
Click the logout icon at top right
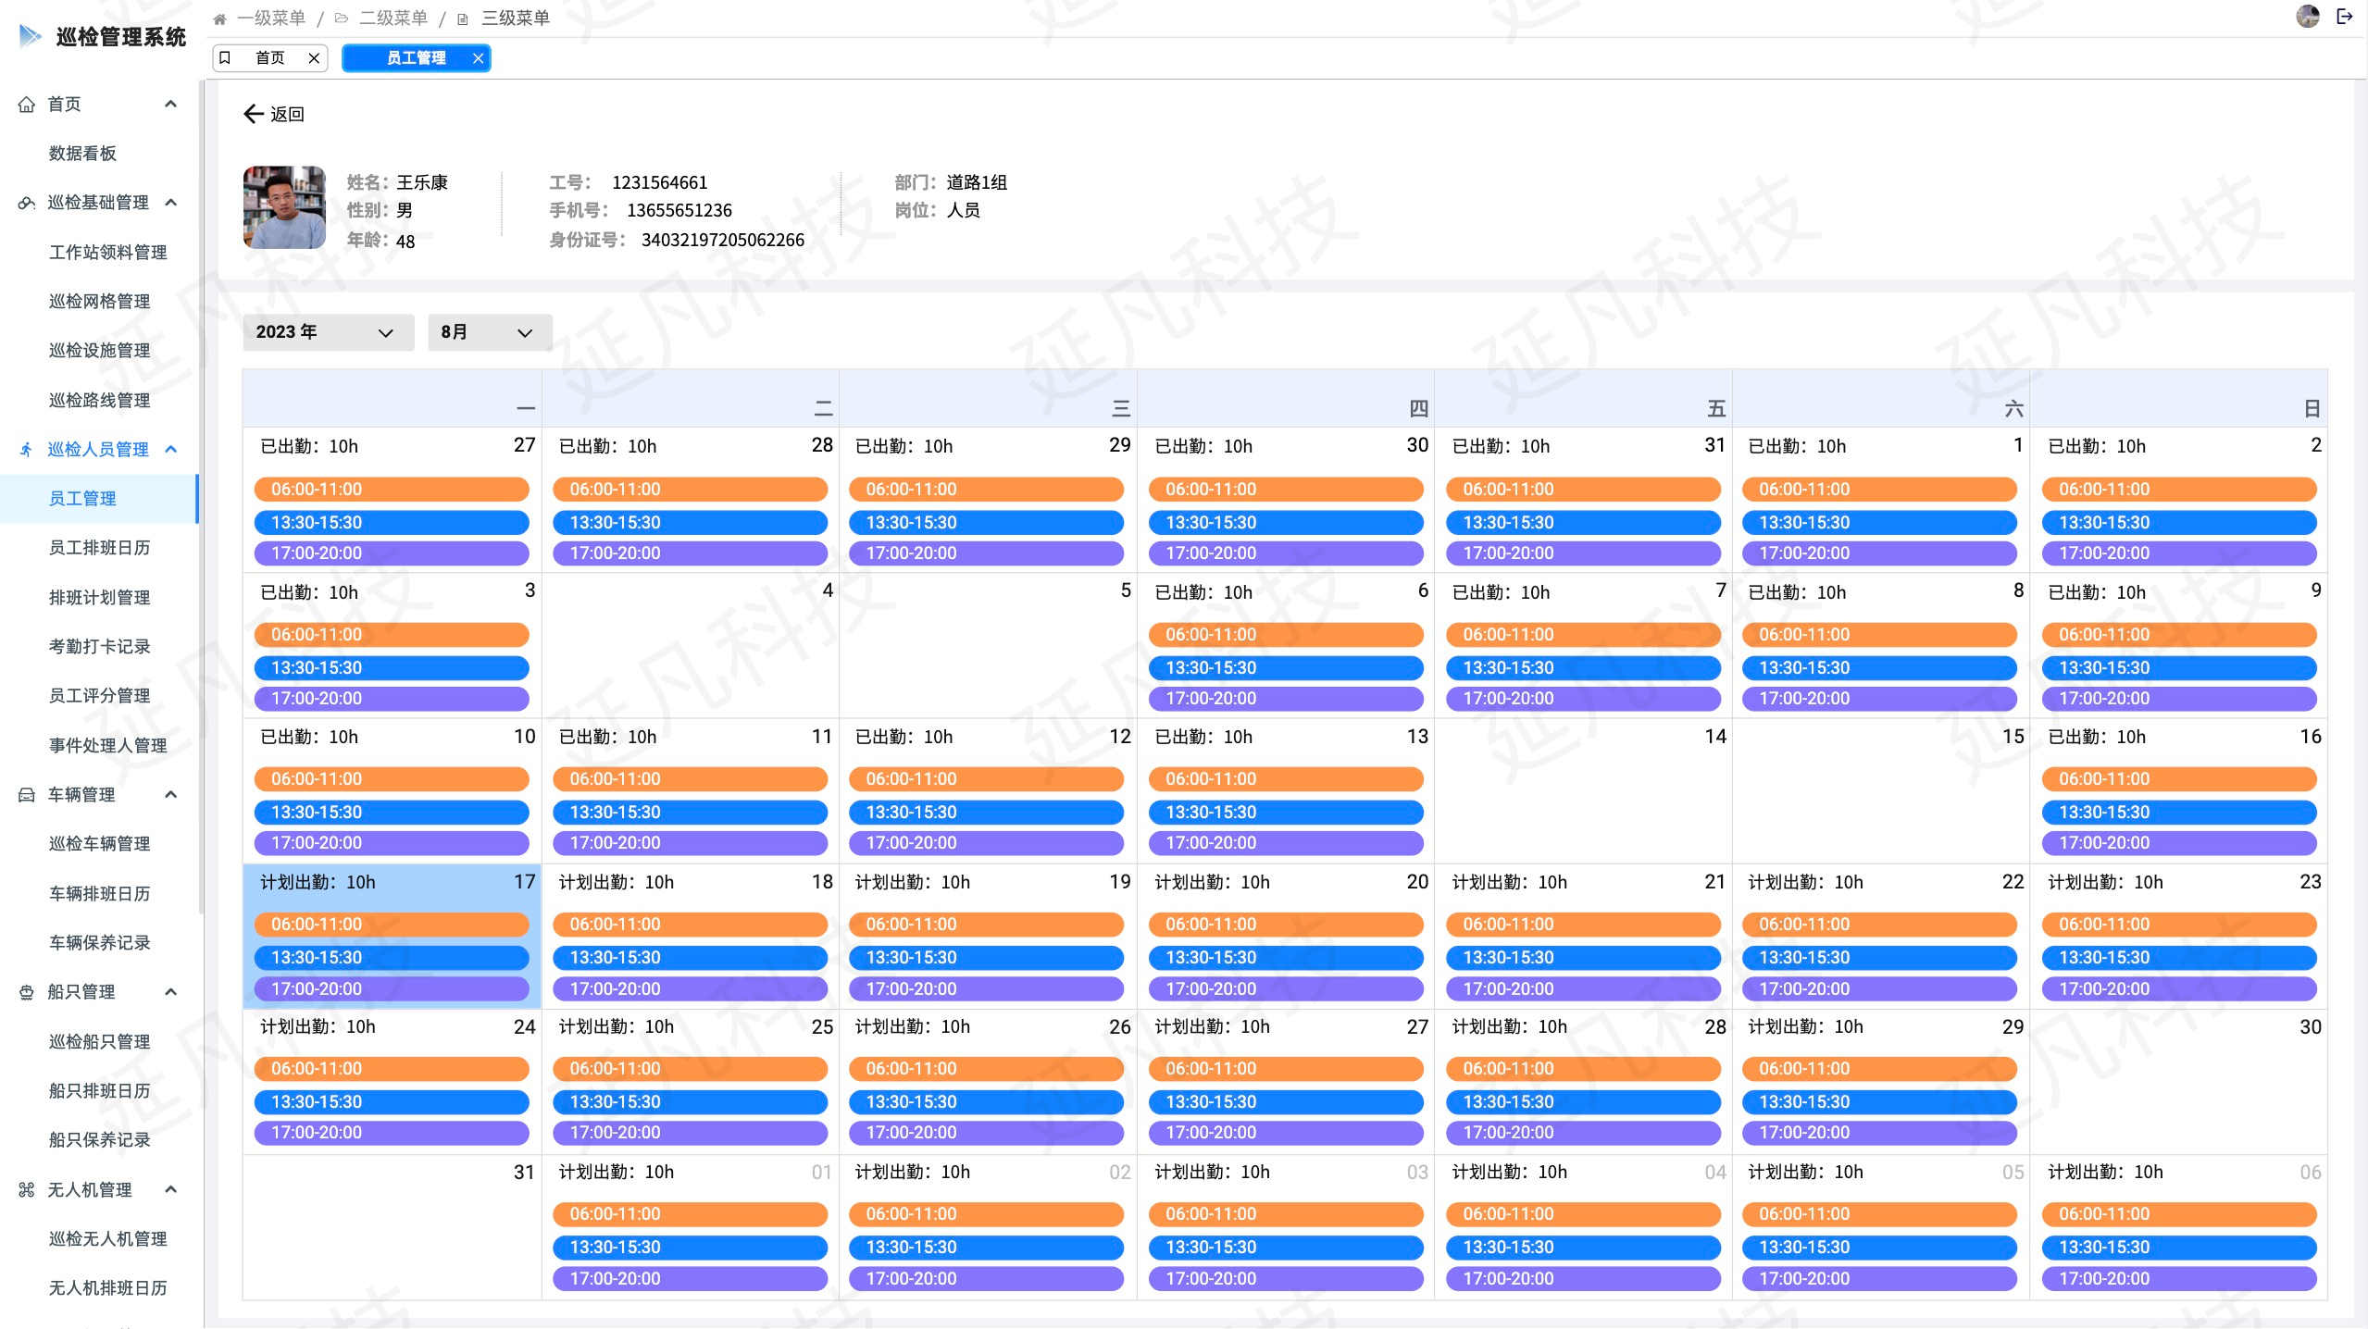pyautogui.click(x=2345, y=16)
